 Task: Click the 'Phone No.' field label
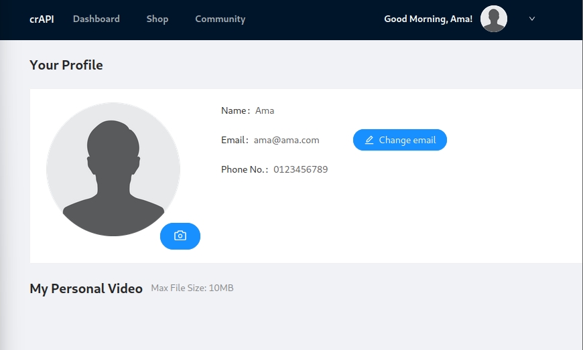click(243, 169)
